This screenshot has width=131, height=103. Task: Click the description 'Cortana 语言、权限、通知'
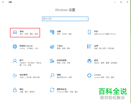[x=104, y=77]
